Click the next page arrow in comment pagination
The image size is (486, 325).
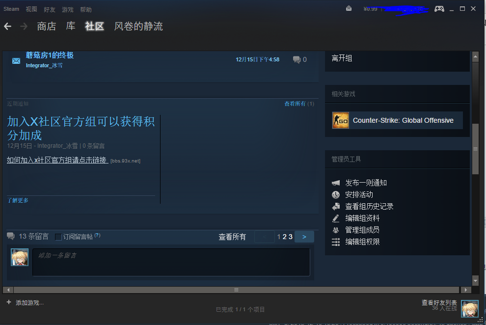point(304,236)
